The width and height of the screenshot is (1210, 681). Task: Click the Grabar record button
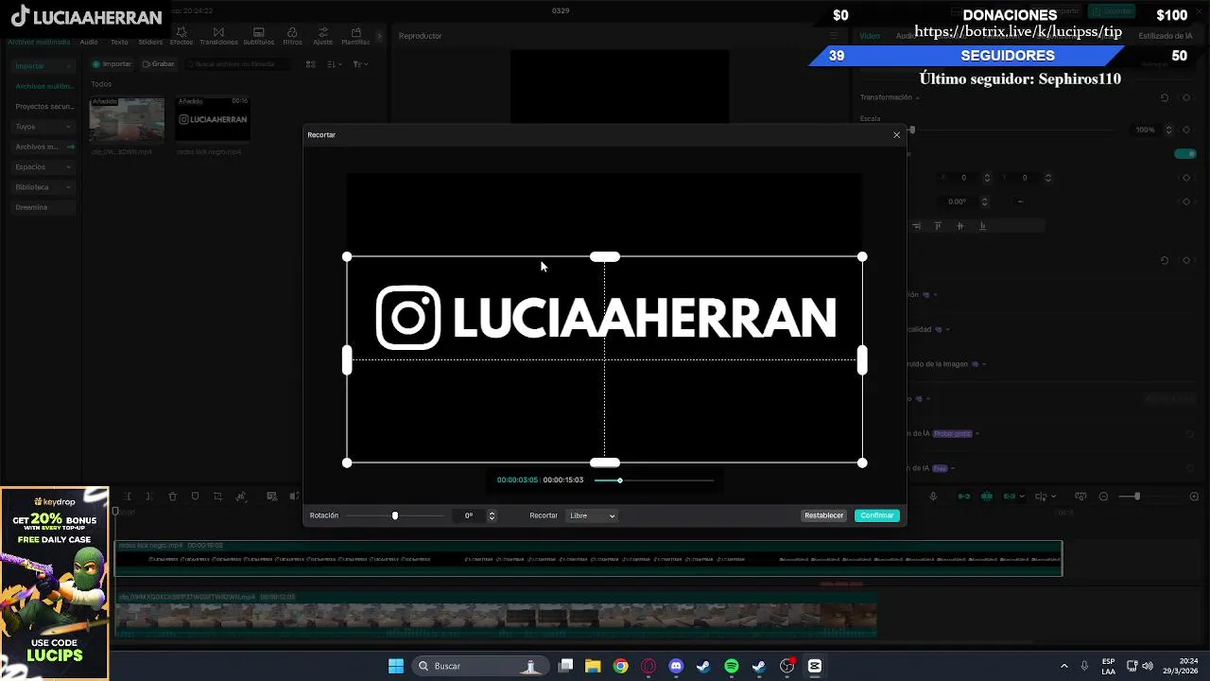159,64
